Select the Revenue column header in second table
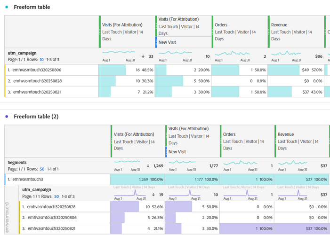This screenshot has height=235, width=330. (285, 134)
